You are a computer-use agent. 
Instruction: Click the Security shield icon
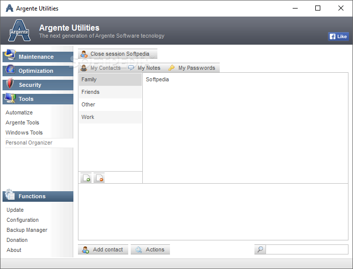10,83
